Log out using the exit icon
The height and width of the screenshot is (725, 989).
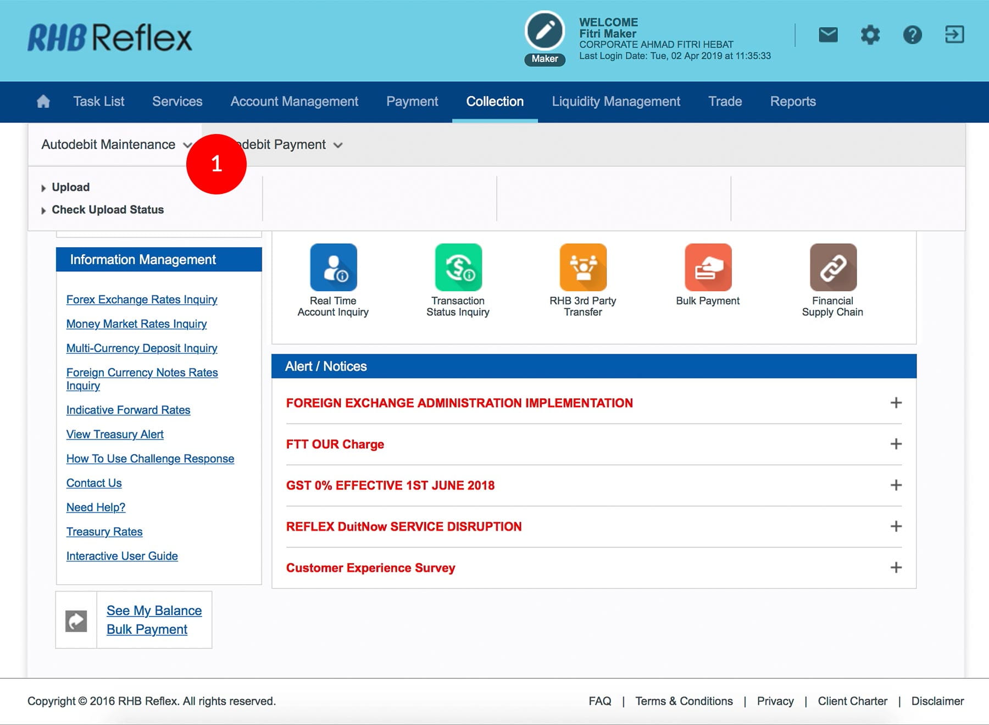(954, 35)
